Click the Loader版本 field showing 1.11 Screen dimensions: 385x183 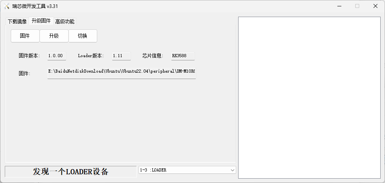click(121, 56)
